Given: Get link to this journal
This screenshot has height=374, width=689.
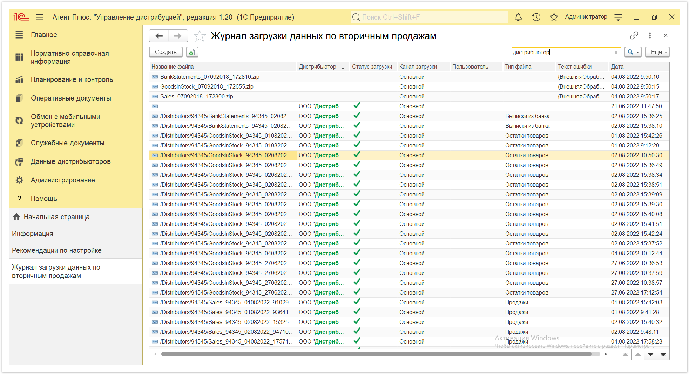Looking at the screenshot, I should tap(634, 35).
